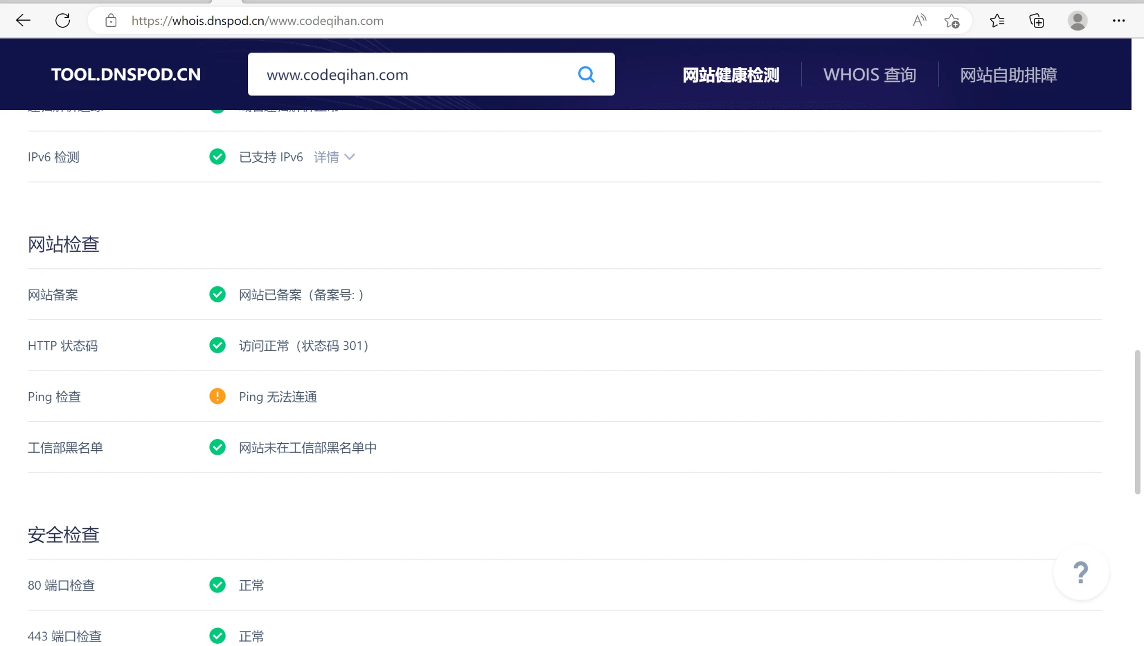1144x646 pixels.
Task: Click the green check icon beside IPv6 检测
Action: coord(217,157)
